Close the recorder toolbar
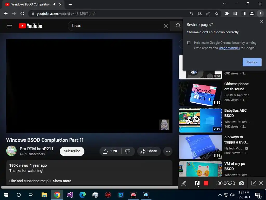 (261, 183)
